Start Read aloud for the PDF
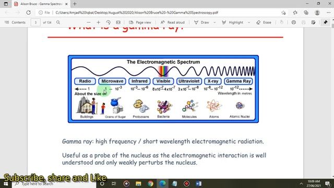 (172, 22)
